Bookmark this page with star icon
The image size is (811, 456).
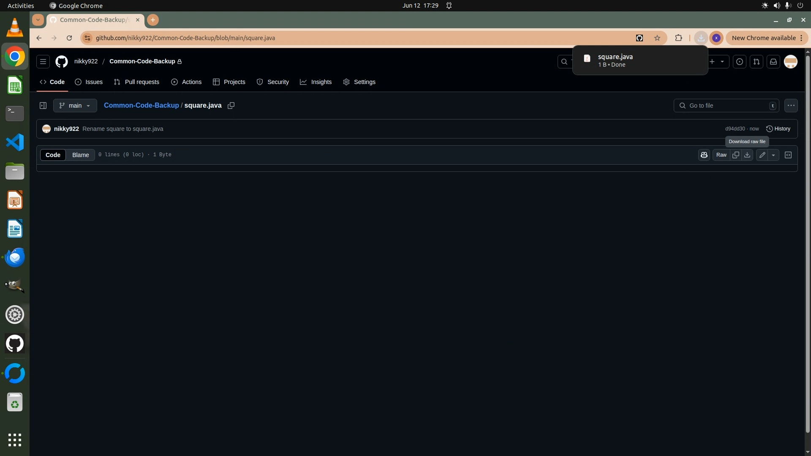(x=657, y=38)
